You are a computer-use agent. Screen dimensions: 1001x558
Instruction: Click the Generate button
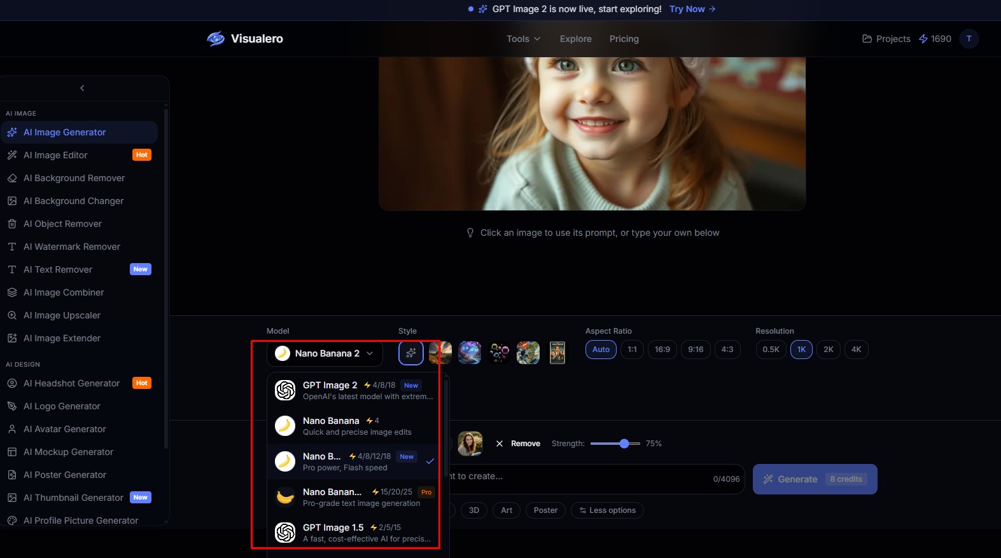click(x=815, y=479)
